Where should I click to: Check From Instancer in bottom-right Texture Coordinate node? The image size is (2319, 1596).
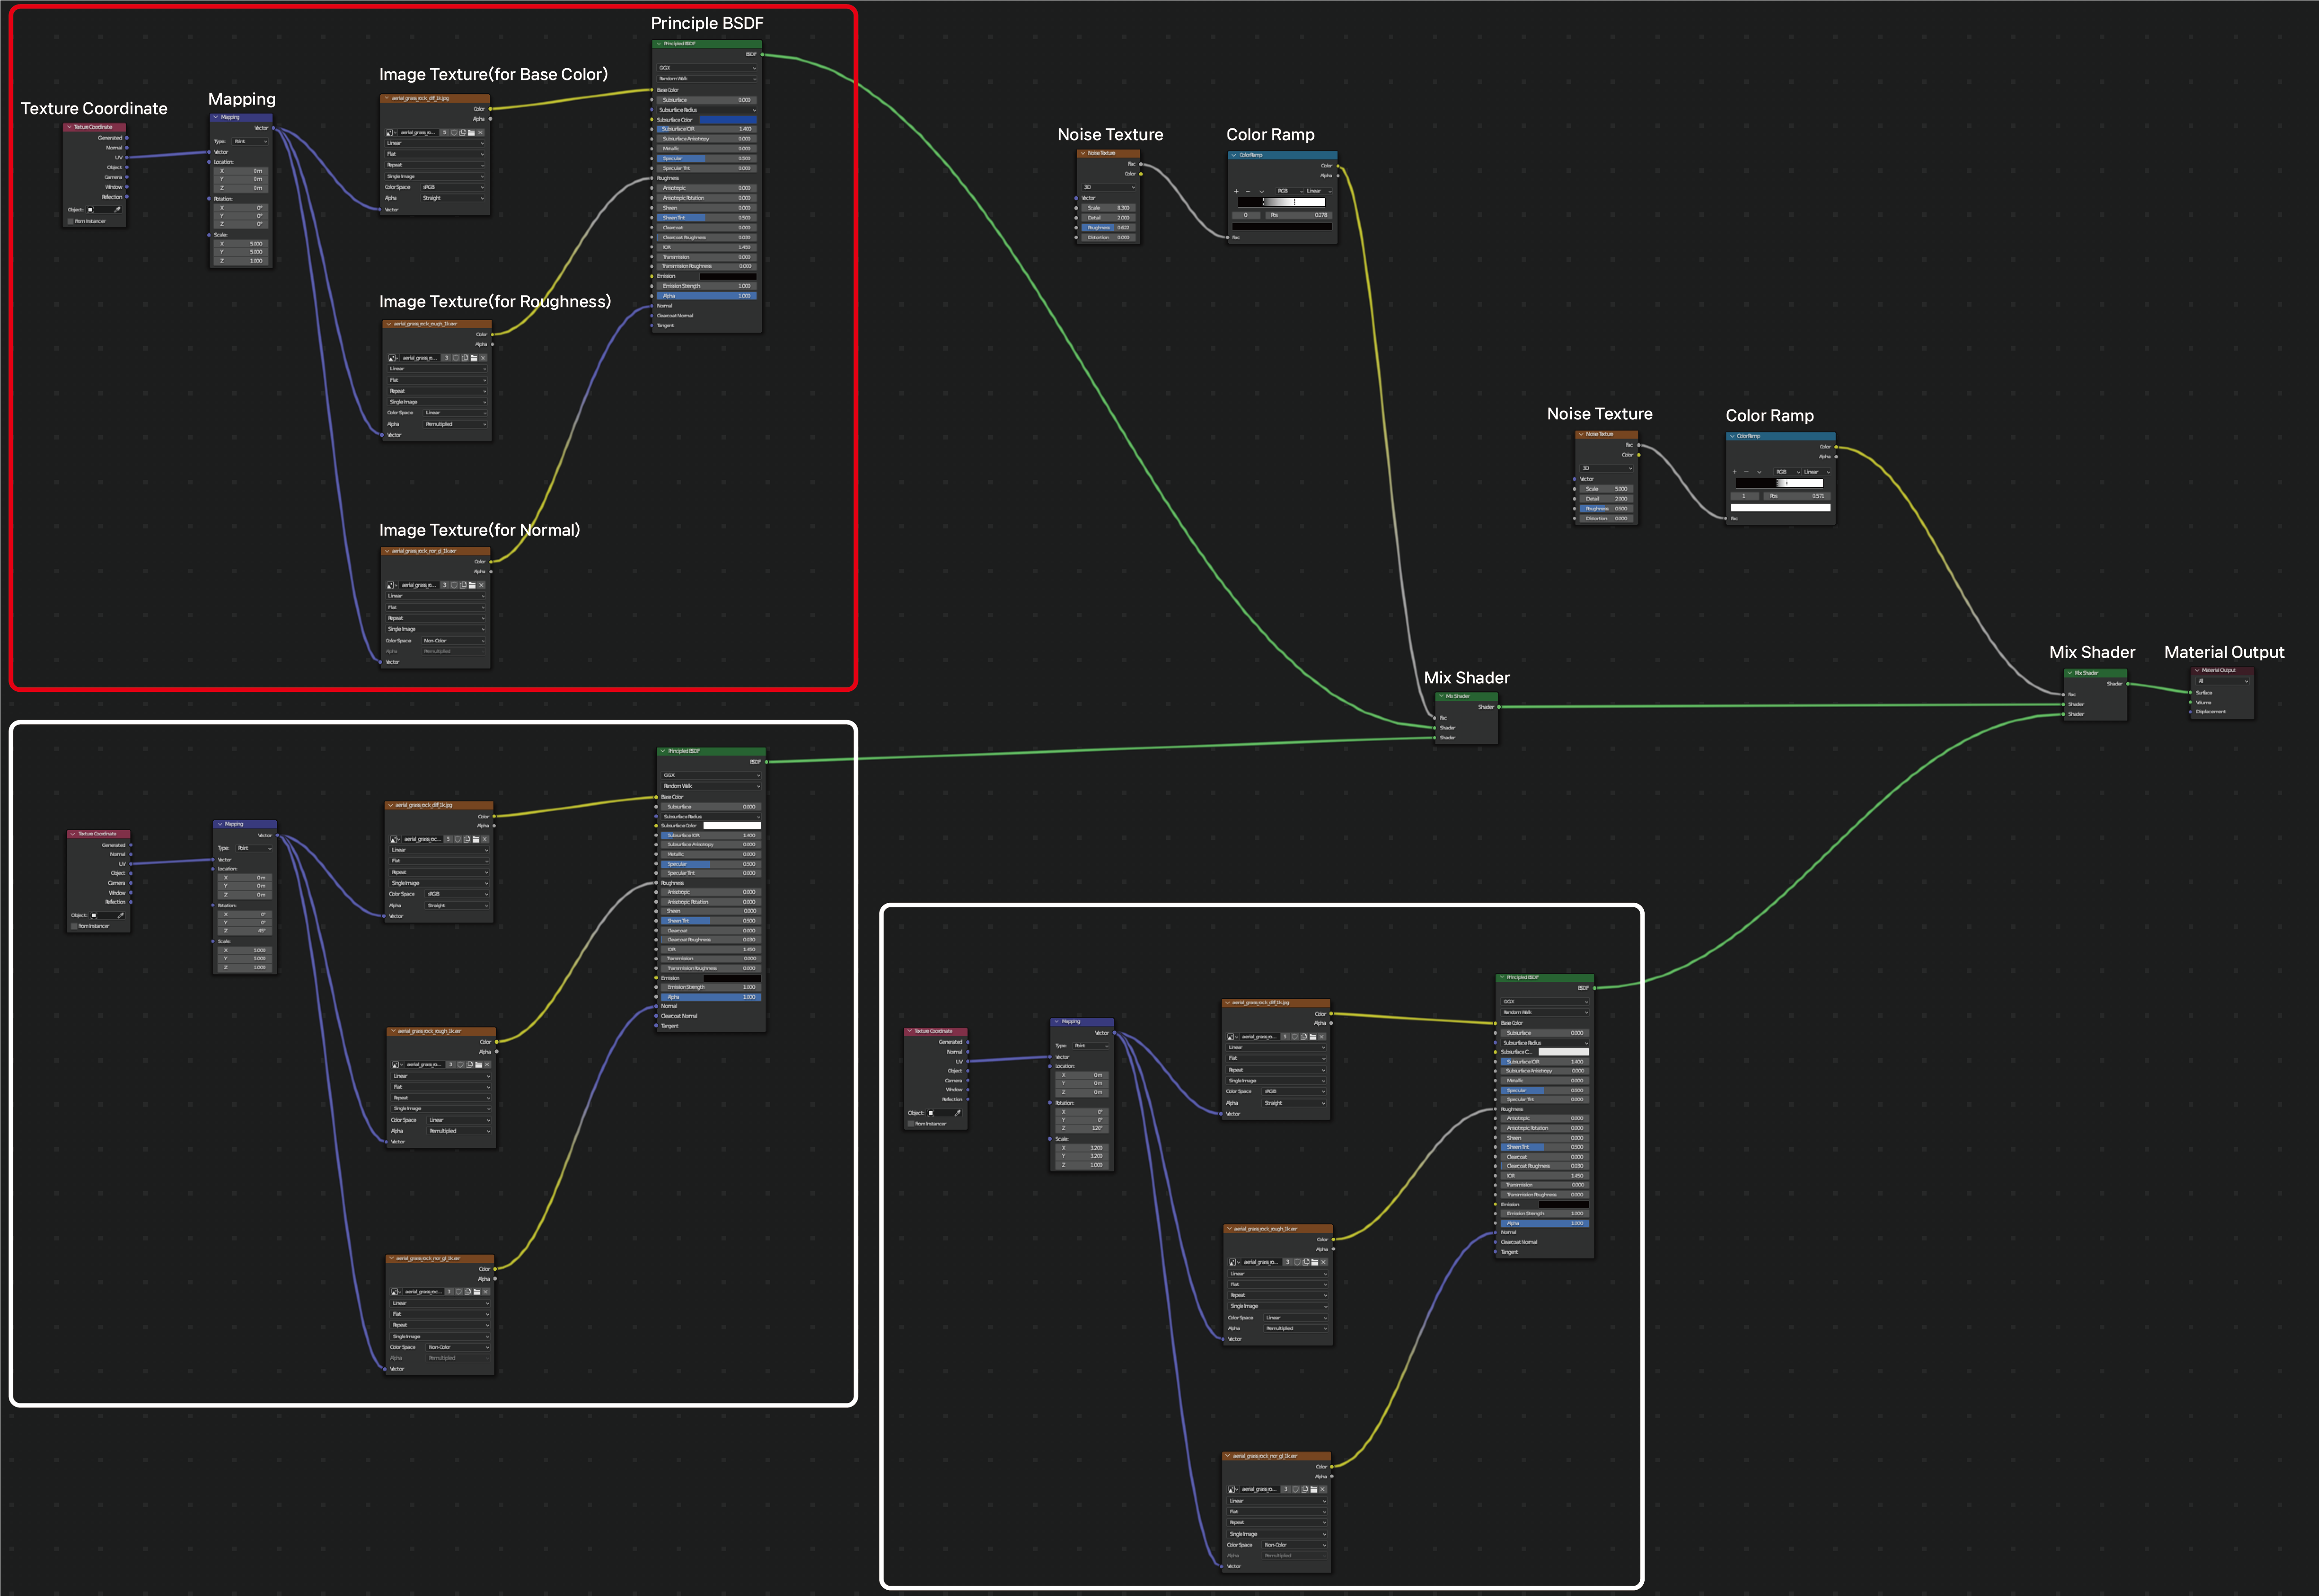911,1124
